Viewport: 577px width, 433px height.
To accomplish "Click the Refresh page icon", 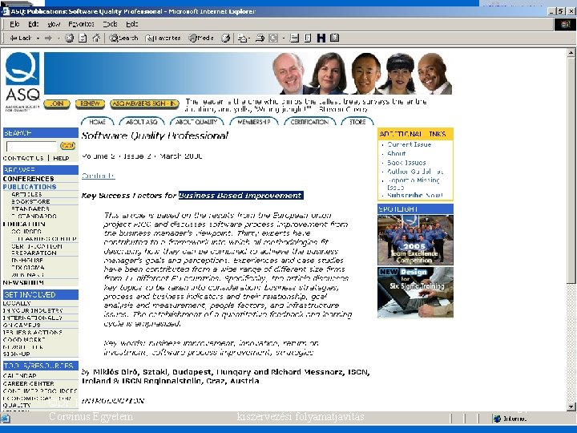I will point(83,38).
